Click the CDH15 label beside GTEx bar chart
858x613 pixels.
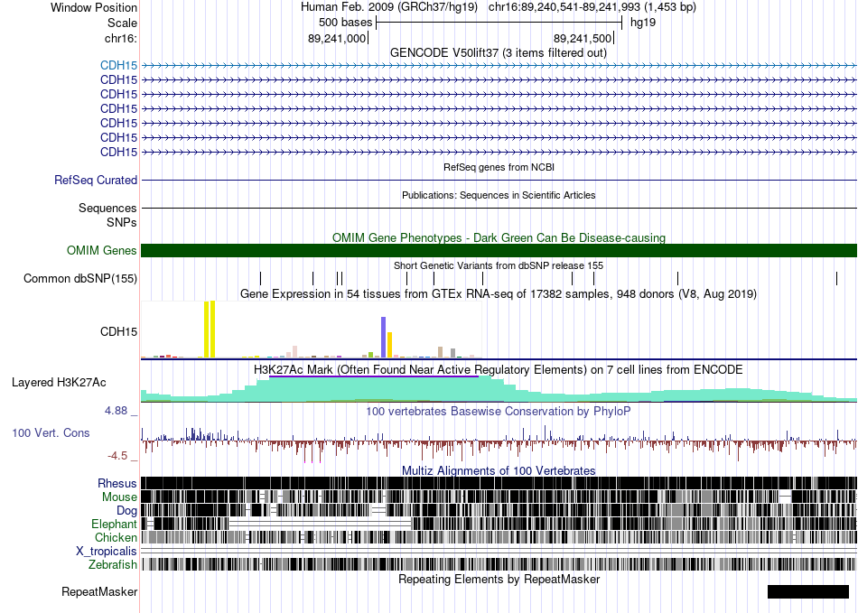coord(118,332)
